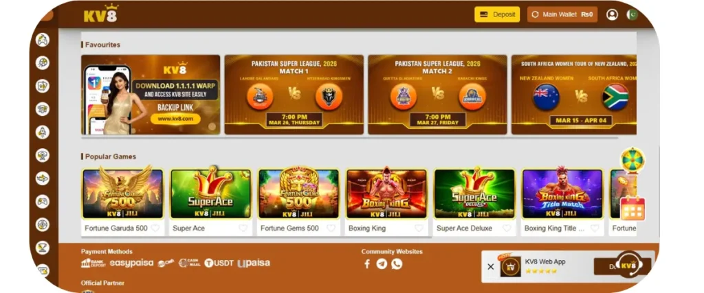Open the Facebook community link
The width and height of the screenshot is (704, 293).
point(367,264)
